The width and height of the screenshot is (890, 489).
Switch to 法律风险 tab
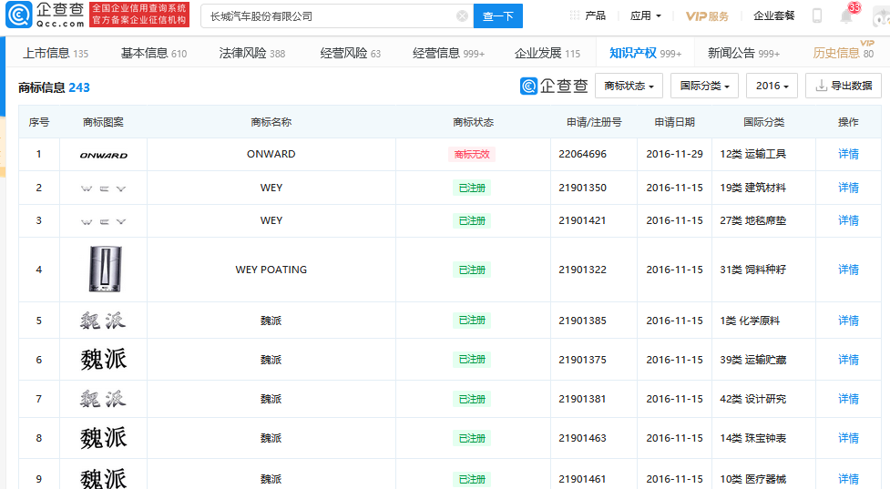click(x=252, y=53)
